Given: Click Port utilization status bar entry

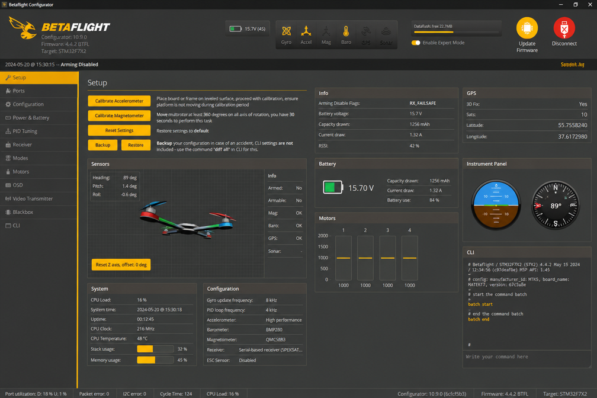Looking at the screenshot, I should (36, 394).
